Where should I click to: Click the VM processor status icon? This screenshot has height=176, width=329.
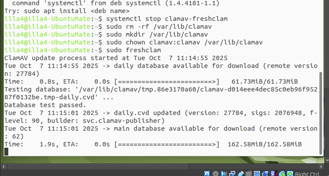tap(272, 174)
